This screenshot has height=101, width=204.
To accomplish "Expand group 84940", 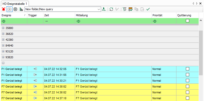I will click(x=3, y=46).
